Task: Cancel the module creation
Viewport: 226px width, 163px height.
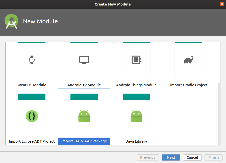Action: [192, 157]
